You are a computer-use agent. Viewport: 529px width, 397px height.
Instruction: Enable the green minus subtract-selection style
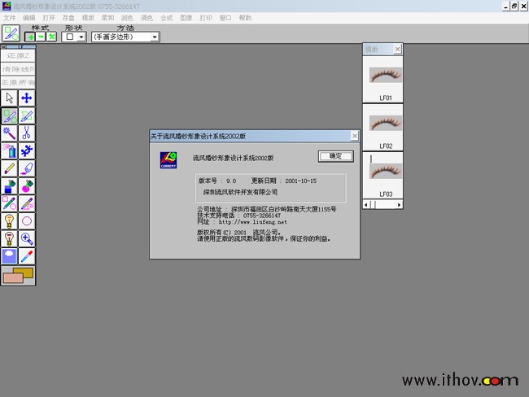click(x=41, y=37)
